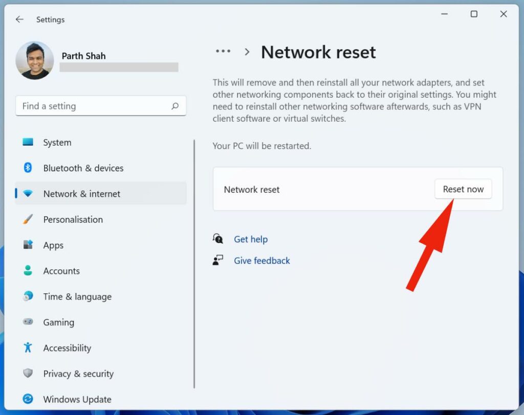524x415 pixels.
Task: Open the Get help link
Action: tap(250, 239)
